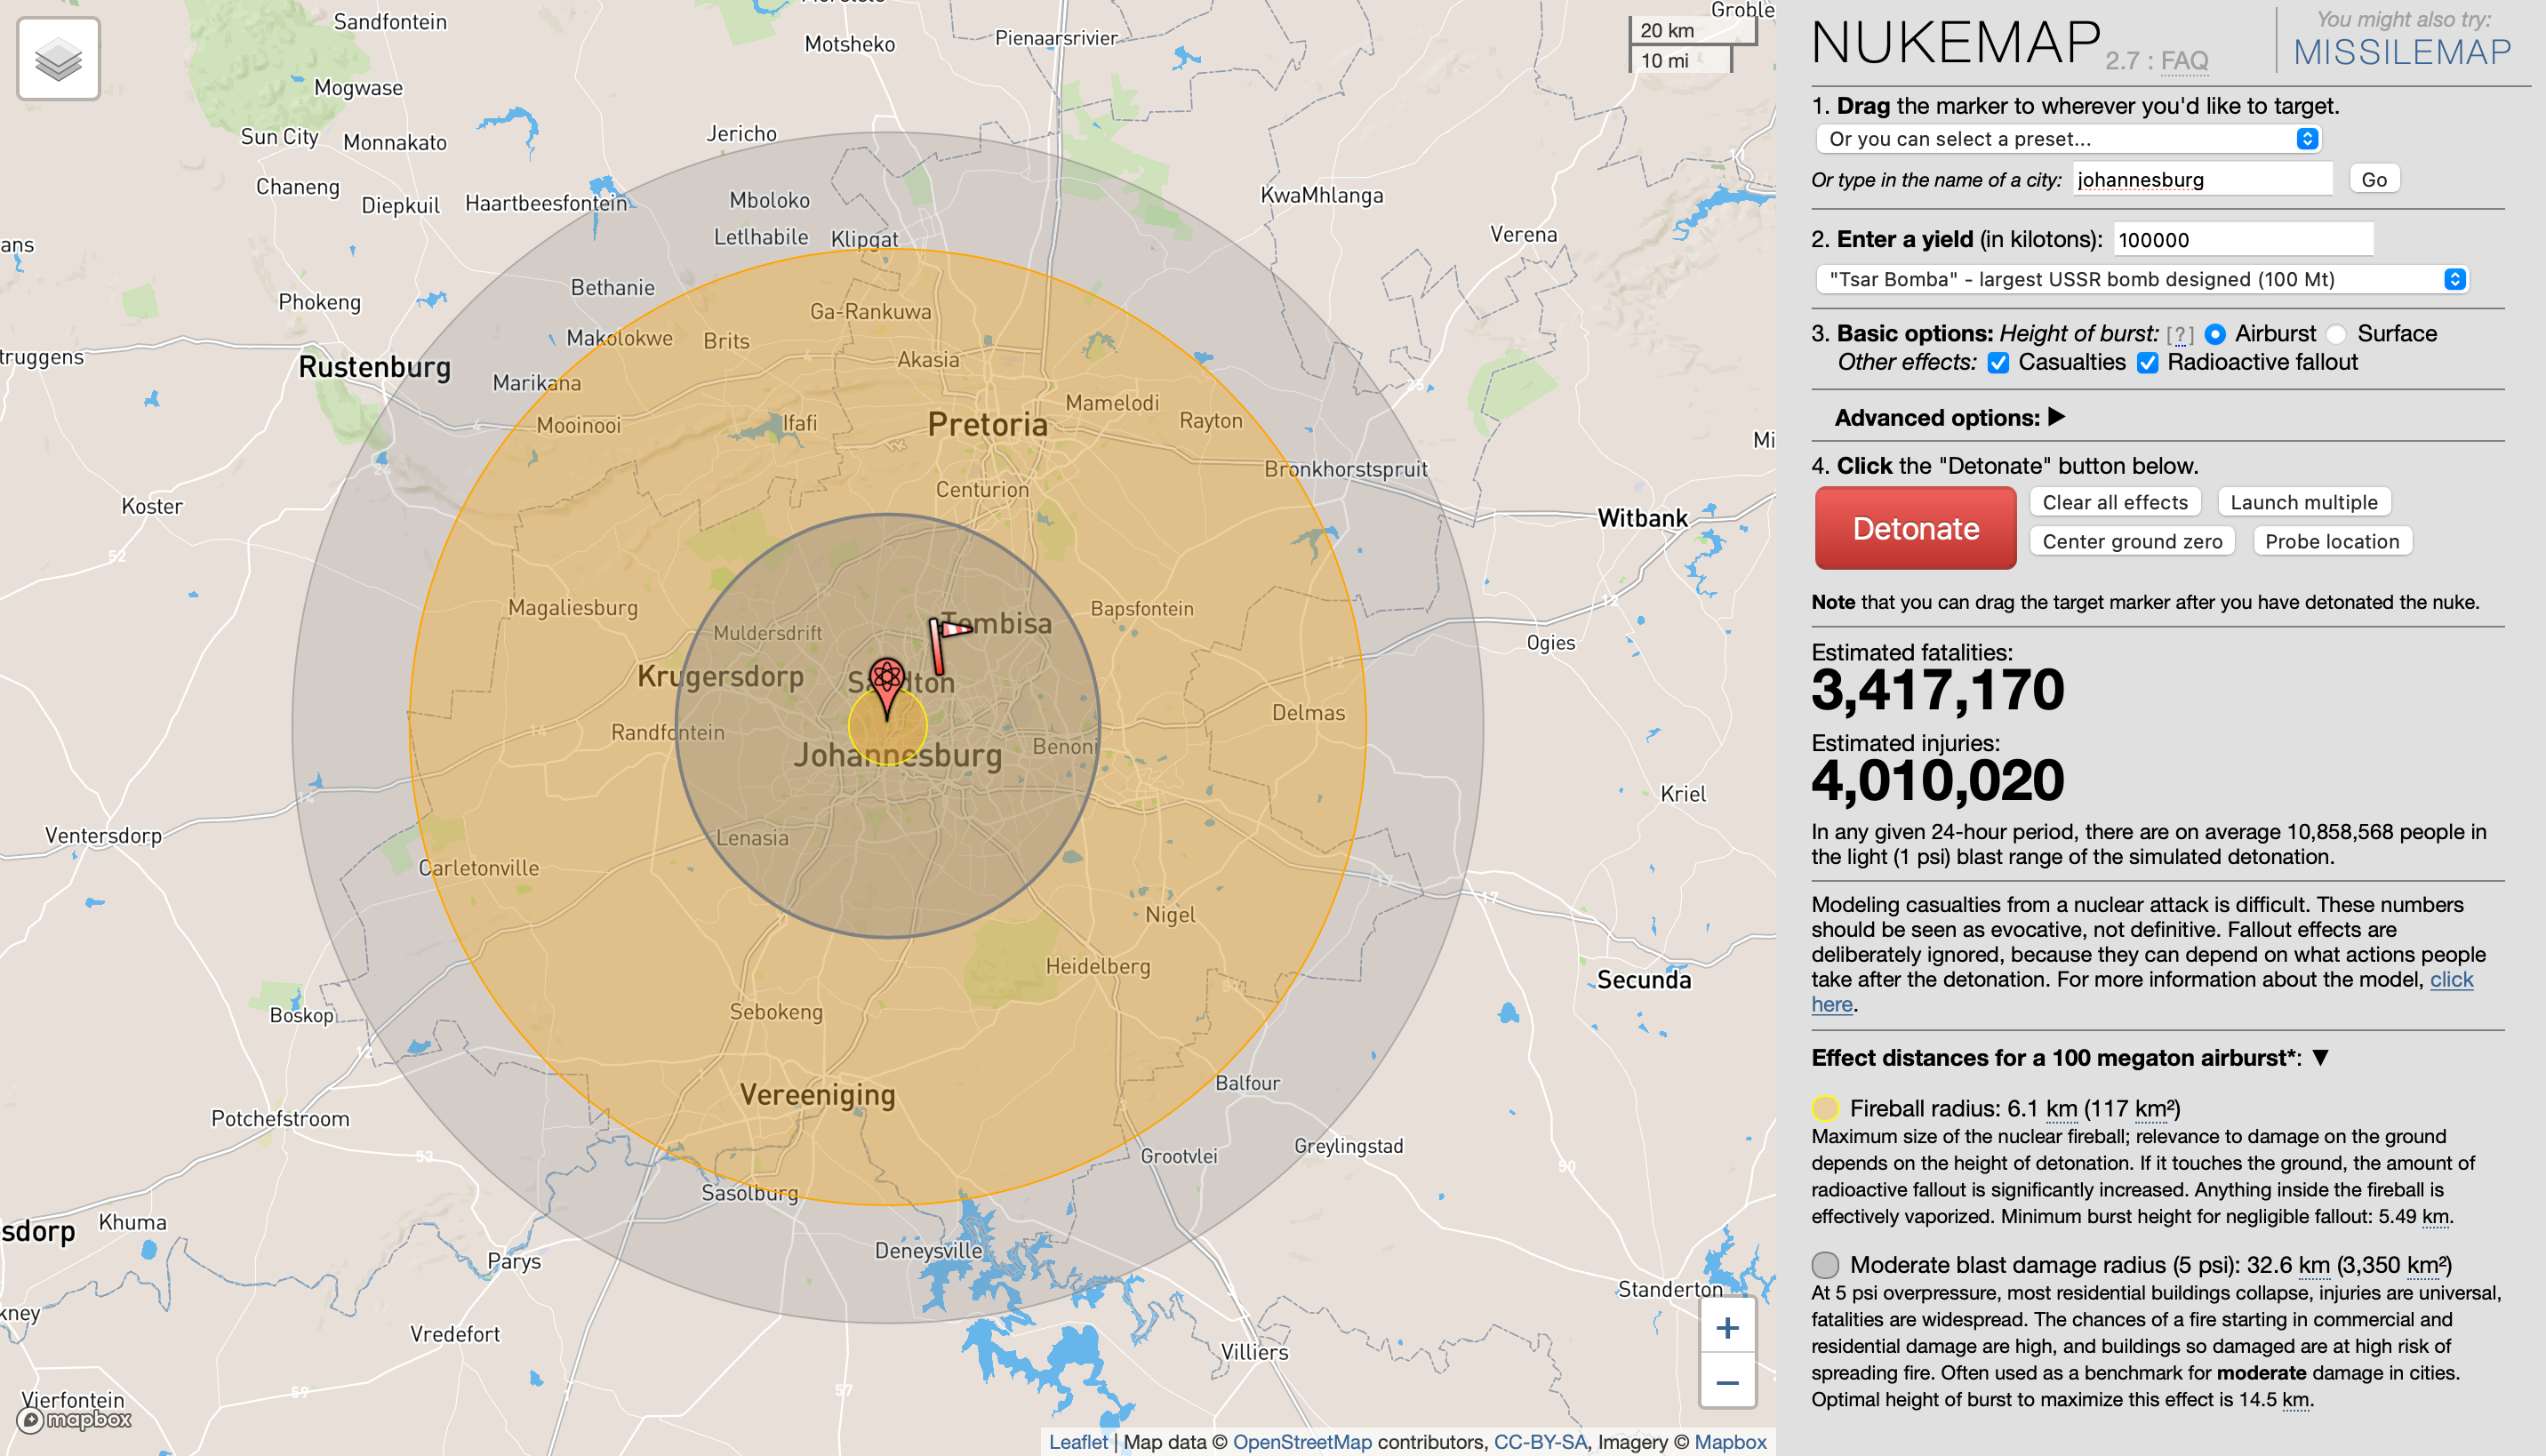The image size is (2546, 1456).
Task: Click the 'km' unit after 5.49 burst height
Action: pos(2435,1217)
